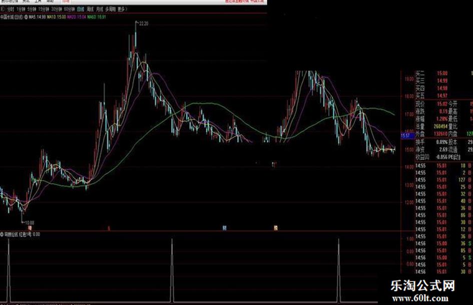Open the 多周期 multi-period view
The height and width of the screenshot is (305, 473).
111,10
